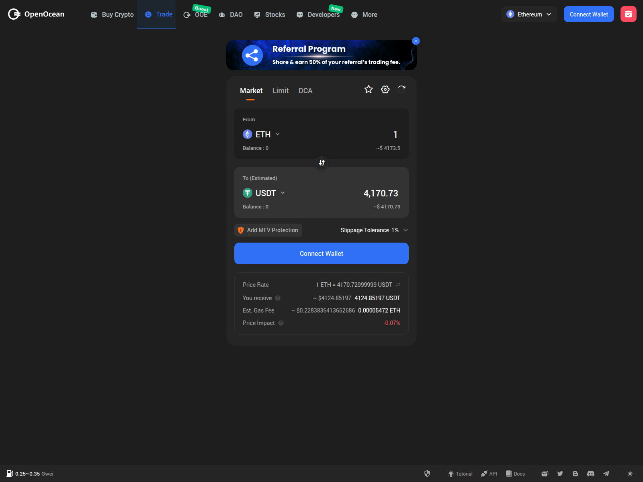Refresh the quote with the reload icon
Image resolution: width=643 pixels, height=482 pixels.
(x=401, y=89)
